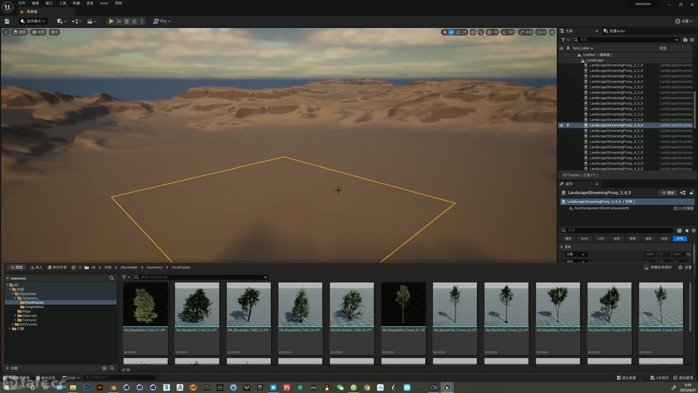Click 添加 add component button in details
The width and height of the screenshot is (698, 393).
[x=668, y=193]
